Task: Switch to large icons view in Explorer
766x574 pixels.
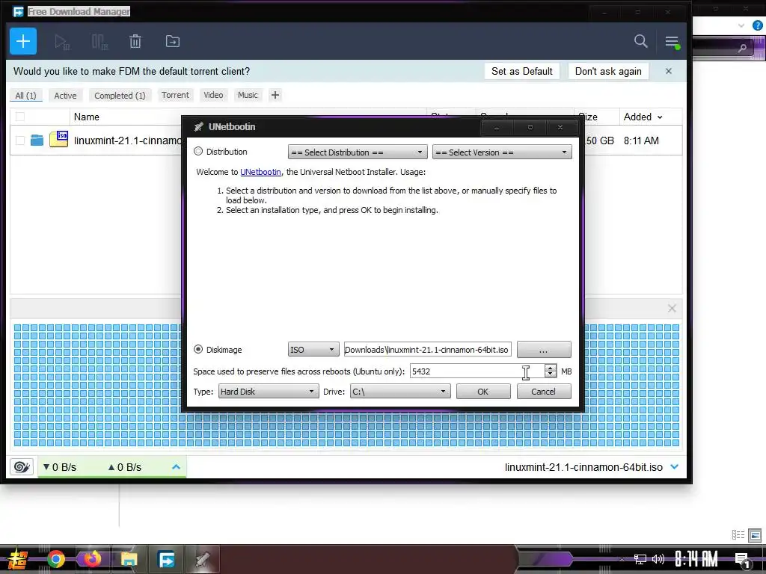Action: tap(756, 535)
